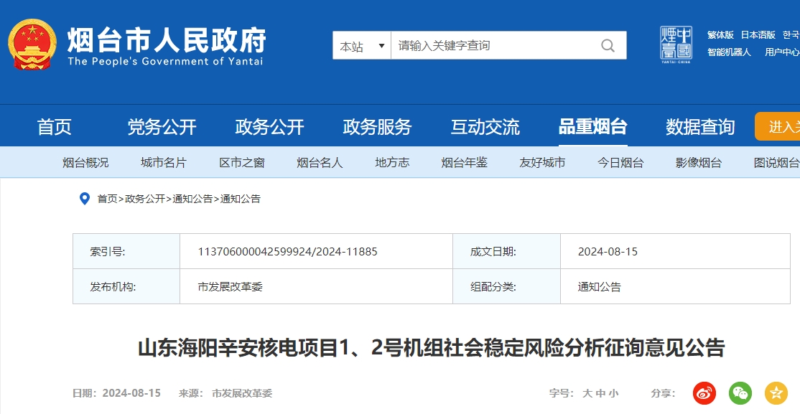Image resolution: width=800 pixels, height=414 pixels.
Task: Open the 品重烟台 main menu
Action: (592, 127)
